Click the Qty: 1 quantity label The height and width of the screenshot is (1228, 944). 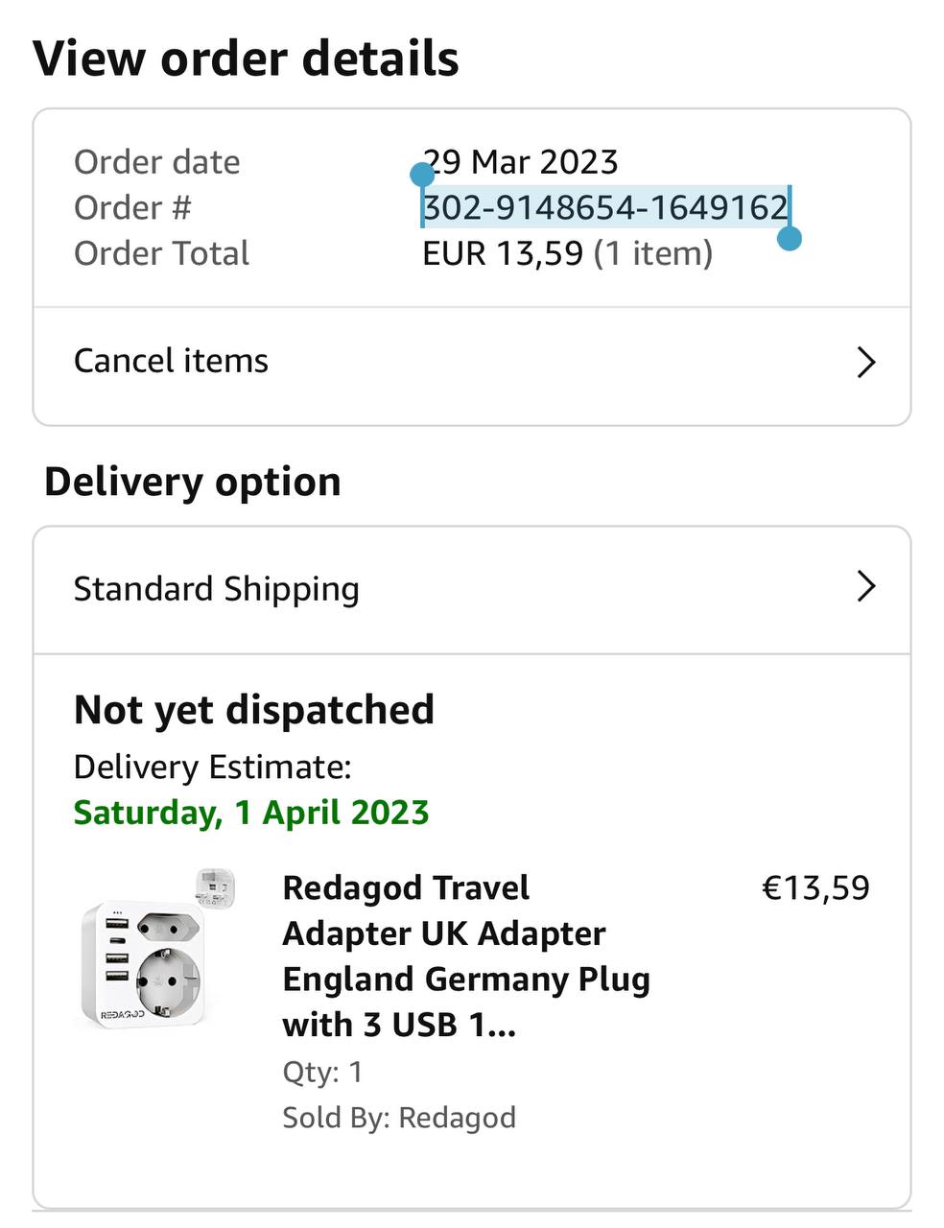click(x=322, y=1072)
